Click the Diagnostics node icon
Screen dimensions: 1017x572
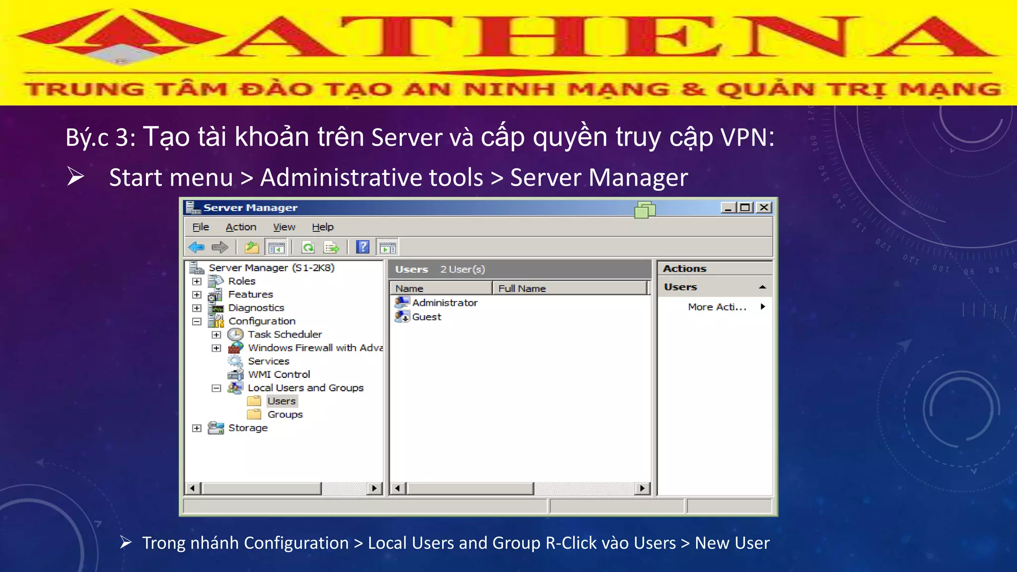point(216,308)
